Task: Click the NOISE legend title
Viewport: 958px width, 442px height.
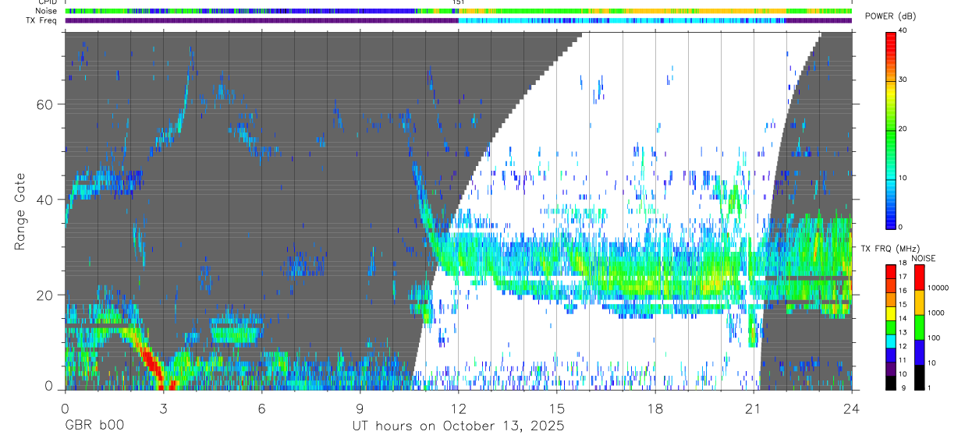Action: pos(923,258)
